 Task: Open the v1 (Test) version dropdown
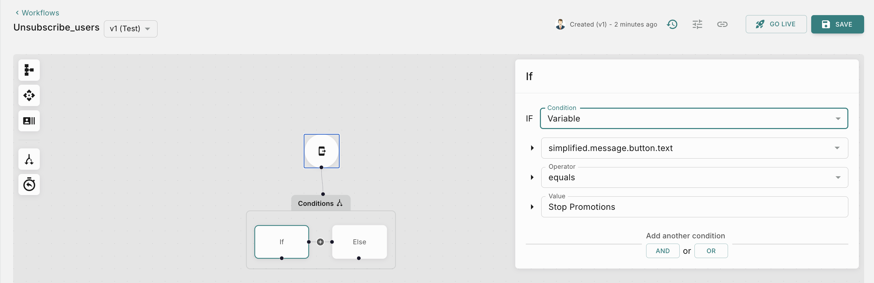(x=130, y=29)
